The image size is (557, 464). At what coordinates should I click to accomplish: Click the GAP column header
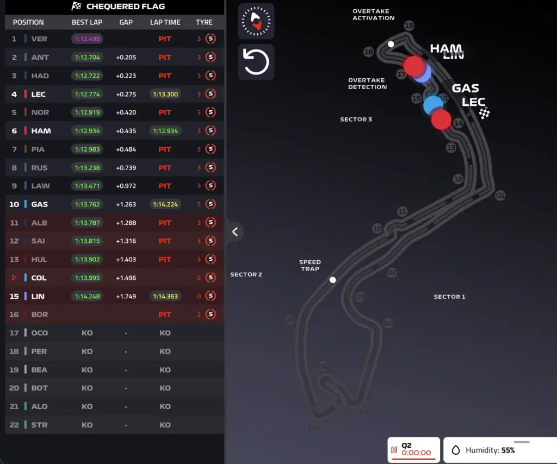click(126, 22)
